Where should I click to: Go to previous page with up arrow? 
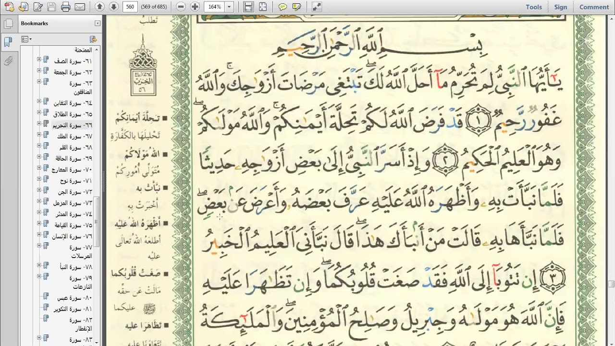coord(99,7)
